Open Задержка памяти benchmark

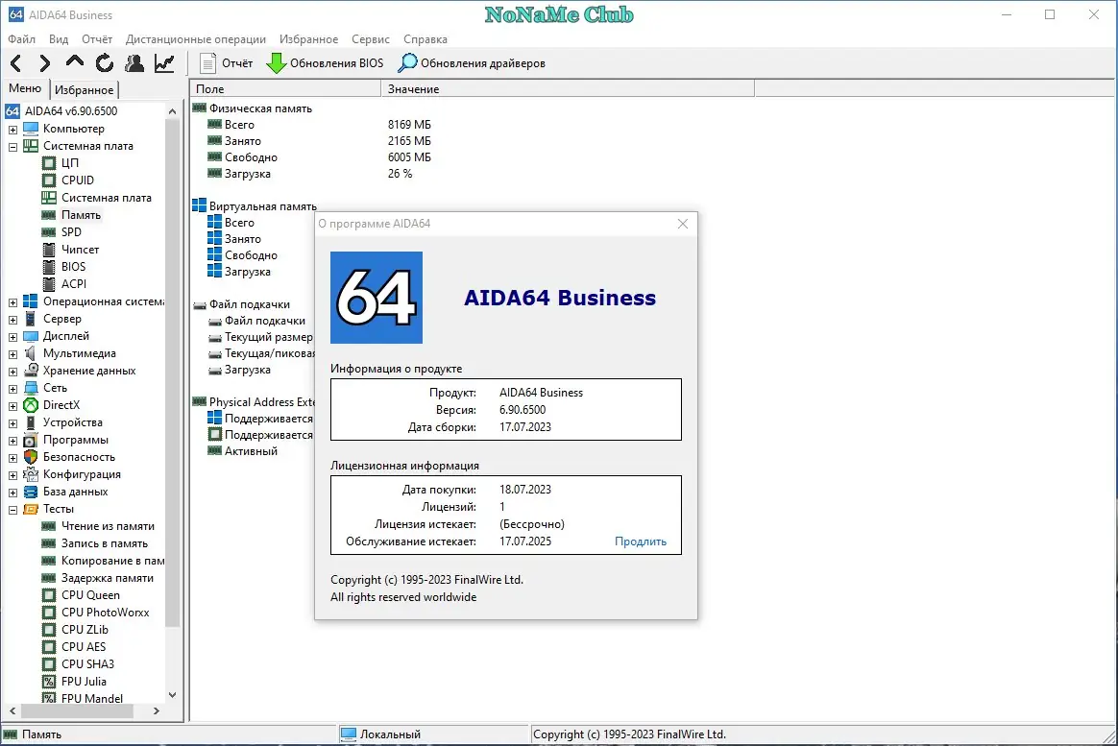pos(107,578)
